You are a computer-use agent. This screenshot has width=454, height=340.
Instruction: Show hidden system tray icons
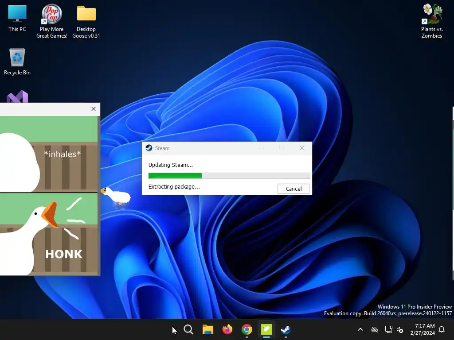pyautogui.click(x=360, y=329)
